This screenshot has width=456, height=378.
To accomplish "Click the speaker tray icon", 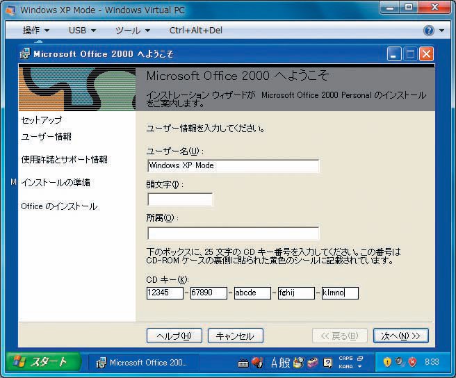I will 400,362.
